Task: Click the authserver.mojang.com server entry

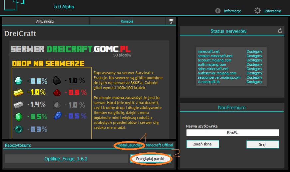Action: pos(217,73)
